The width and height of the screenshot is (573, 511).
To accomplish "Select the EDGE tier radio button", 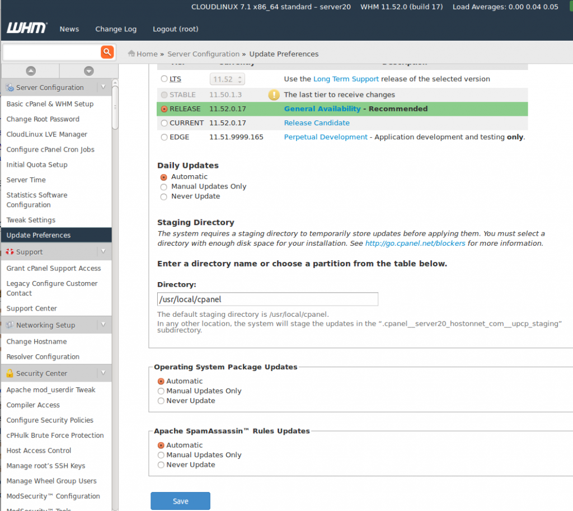I will pyautogui.click(x=164, y=137).
